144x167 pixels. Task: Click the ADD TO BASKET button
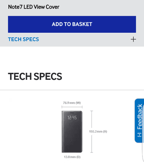pyautogui.click(x=72, y=24)
